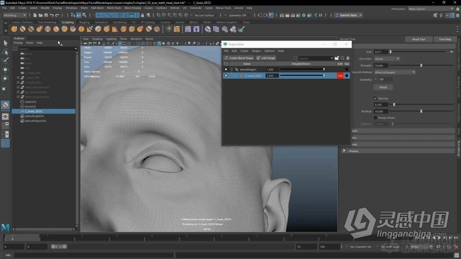This screenshot has height=259, width=461.
Task: Click Key dot for blendShape1 row
Action: [347, 70]
